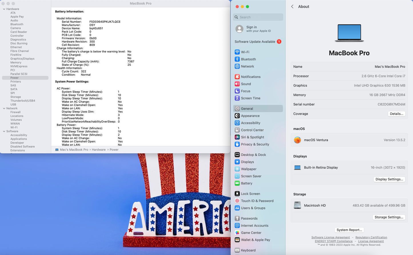Click the Software License Agreement link
413x255 pixels.
(330, 237)
